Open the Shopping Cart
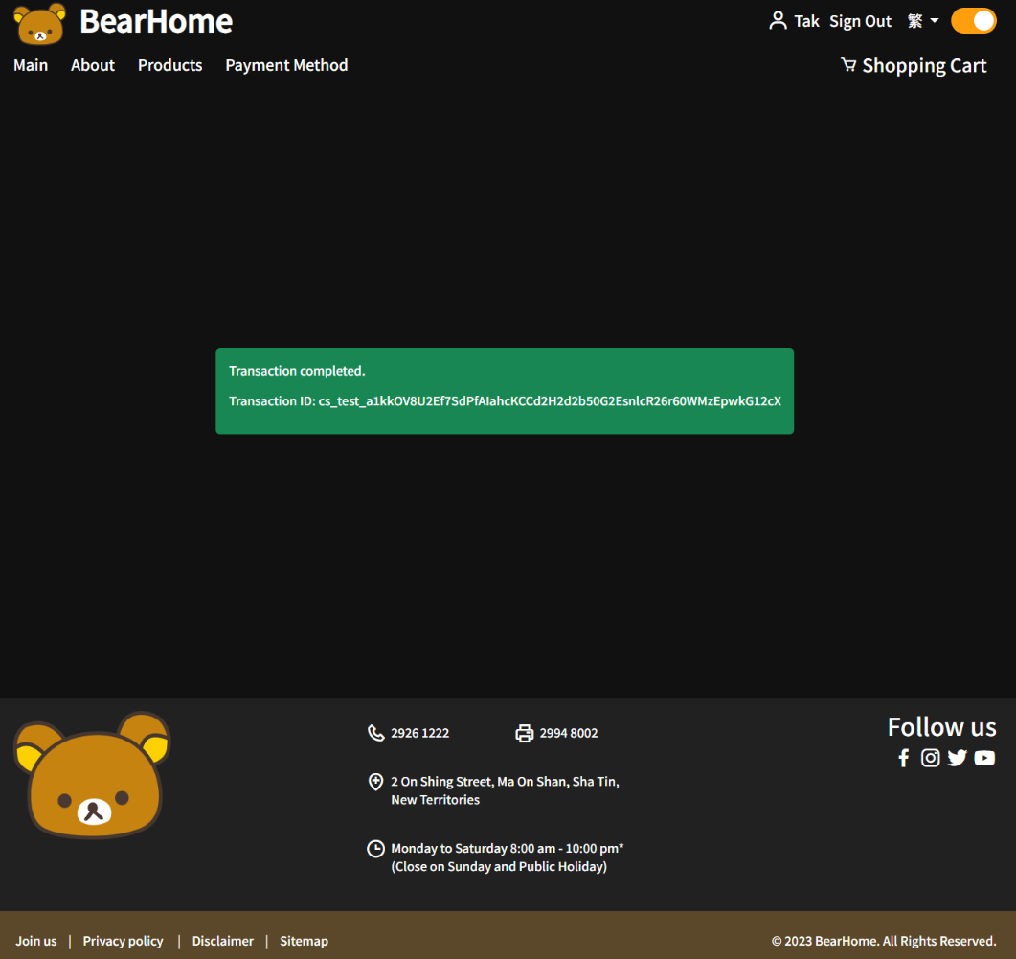The width and height of the screenshot is (1016, 959). click(x=913, y=65)
